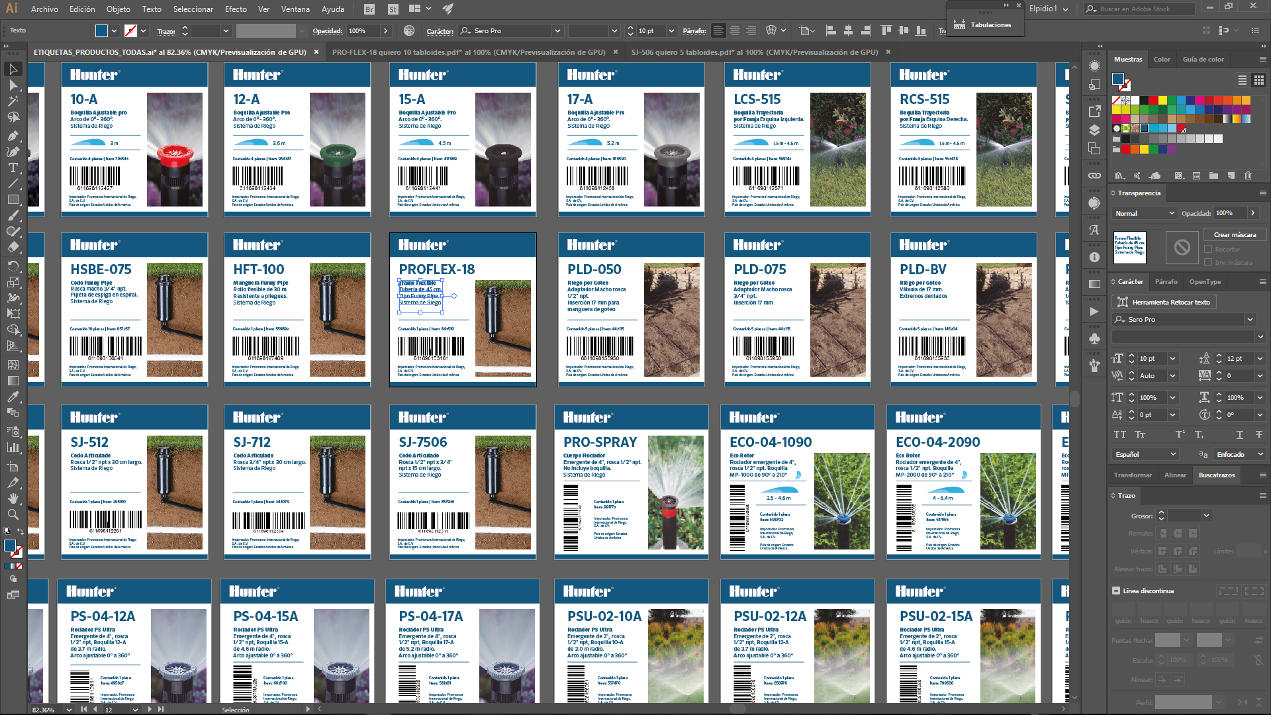Click the Crear máscara button
The width and height of the screenshot is (1271, 715).
(x=1235, y=234)
